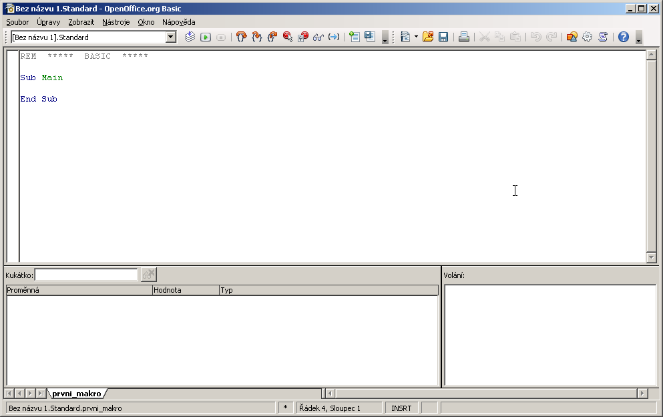The image size is (663, 417).
Task: Click the Step Out icon
Action: 272,37
